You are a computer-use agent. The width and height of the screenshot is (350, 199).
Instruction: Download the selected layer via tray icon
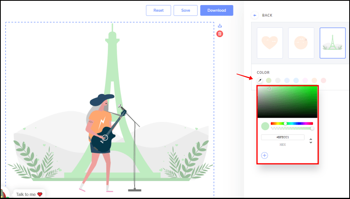[220, 25]
